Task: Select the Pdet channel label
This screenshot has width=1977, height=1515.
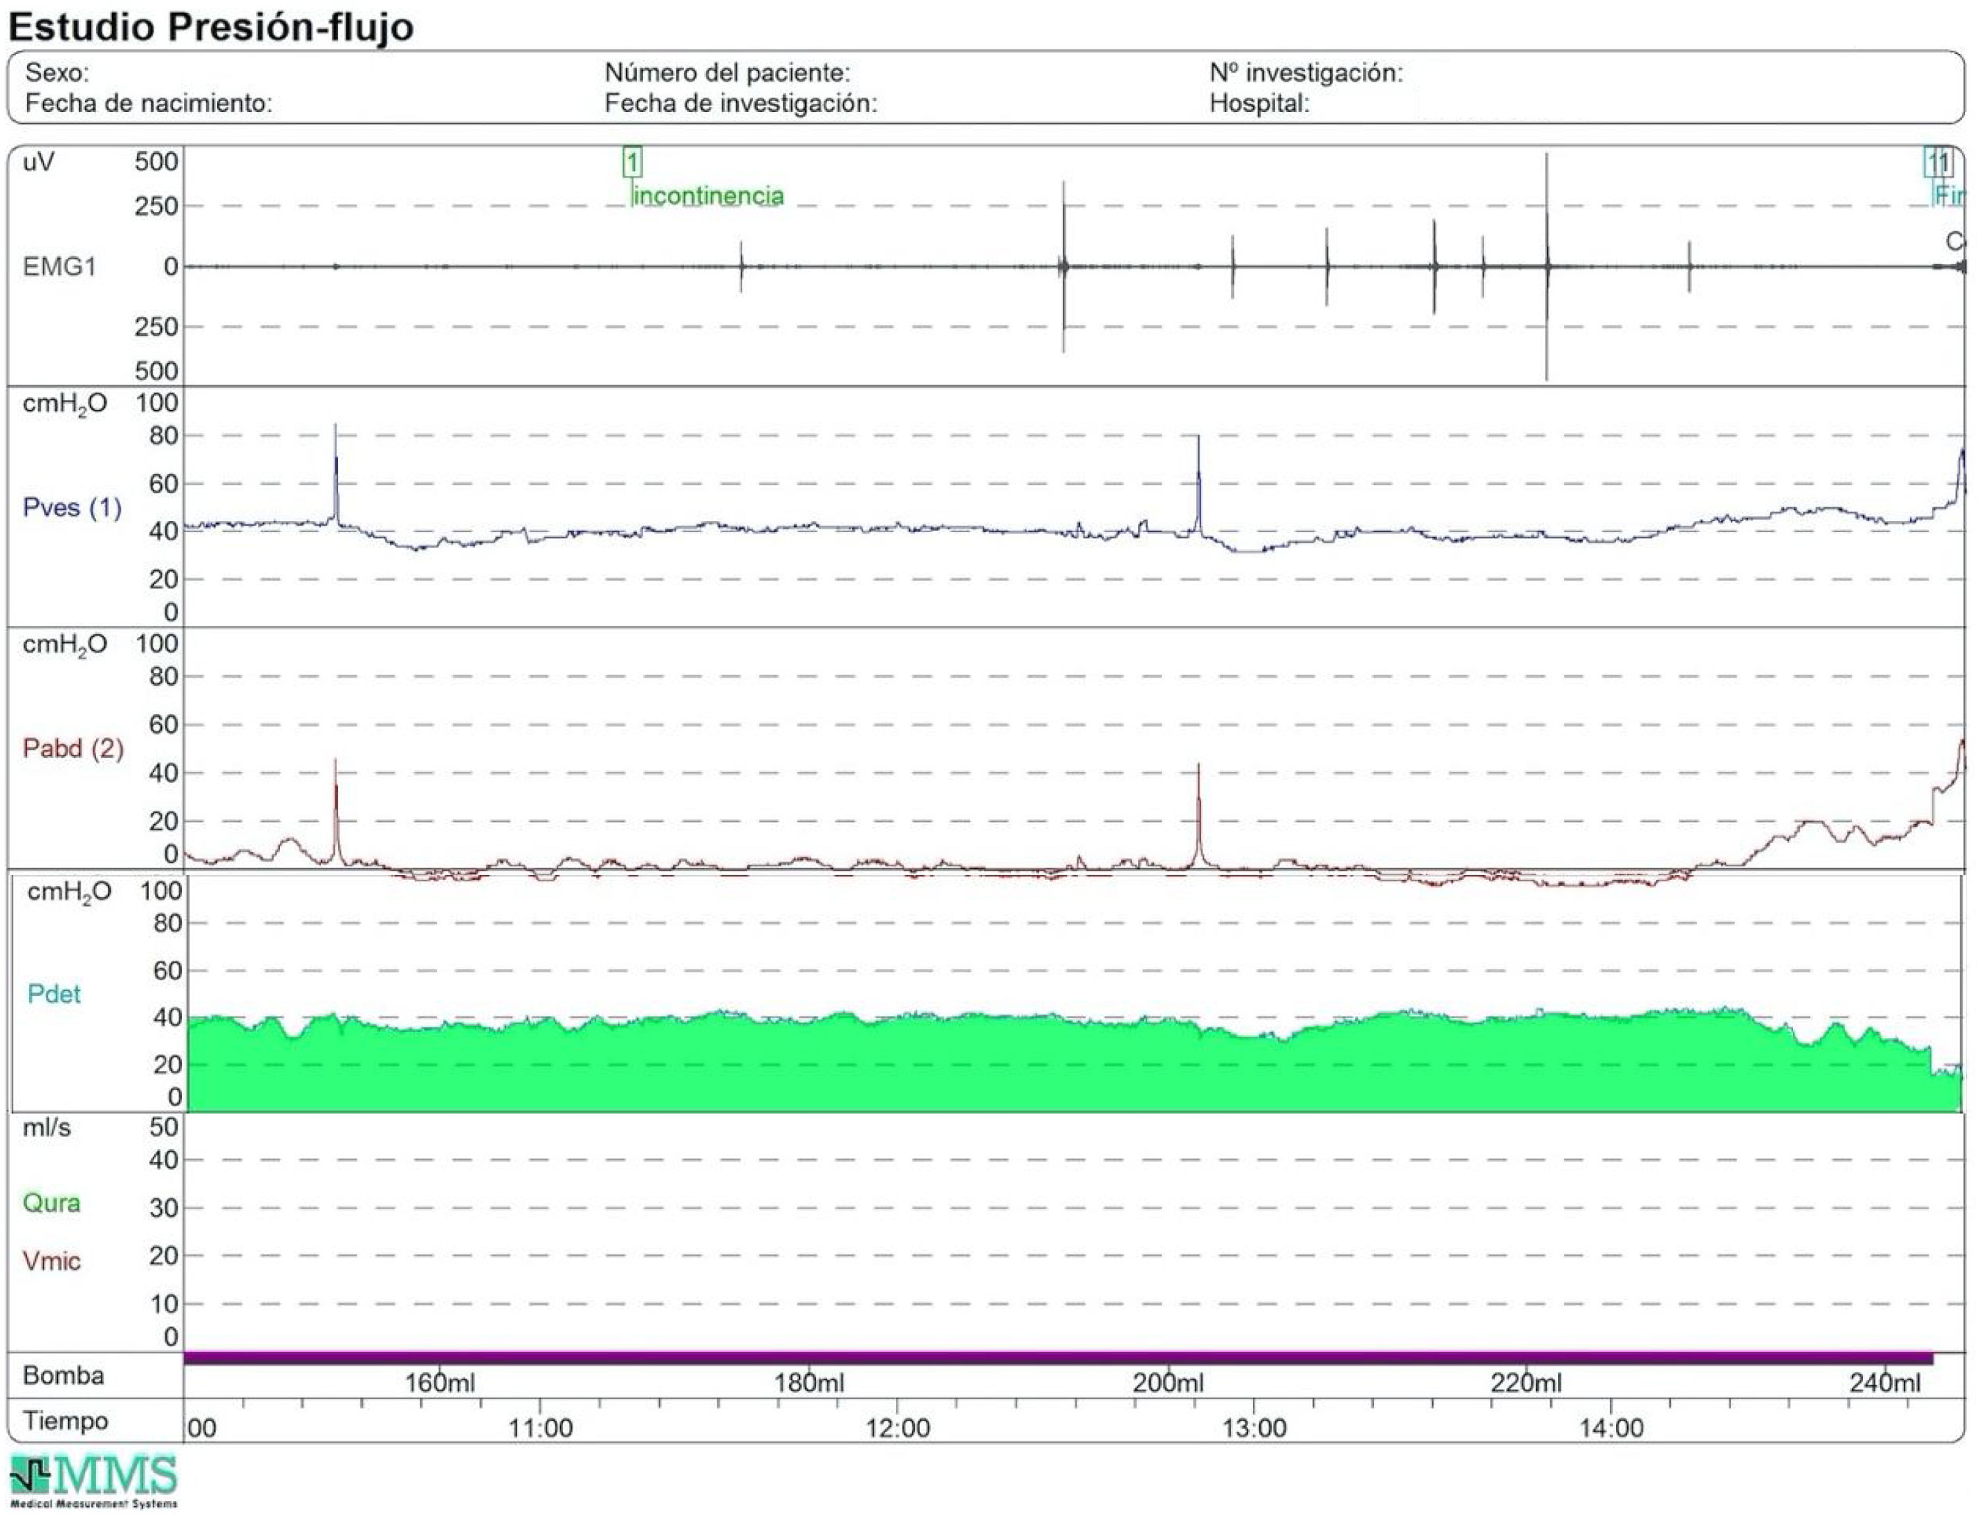Action: point(54,994)
